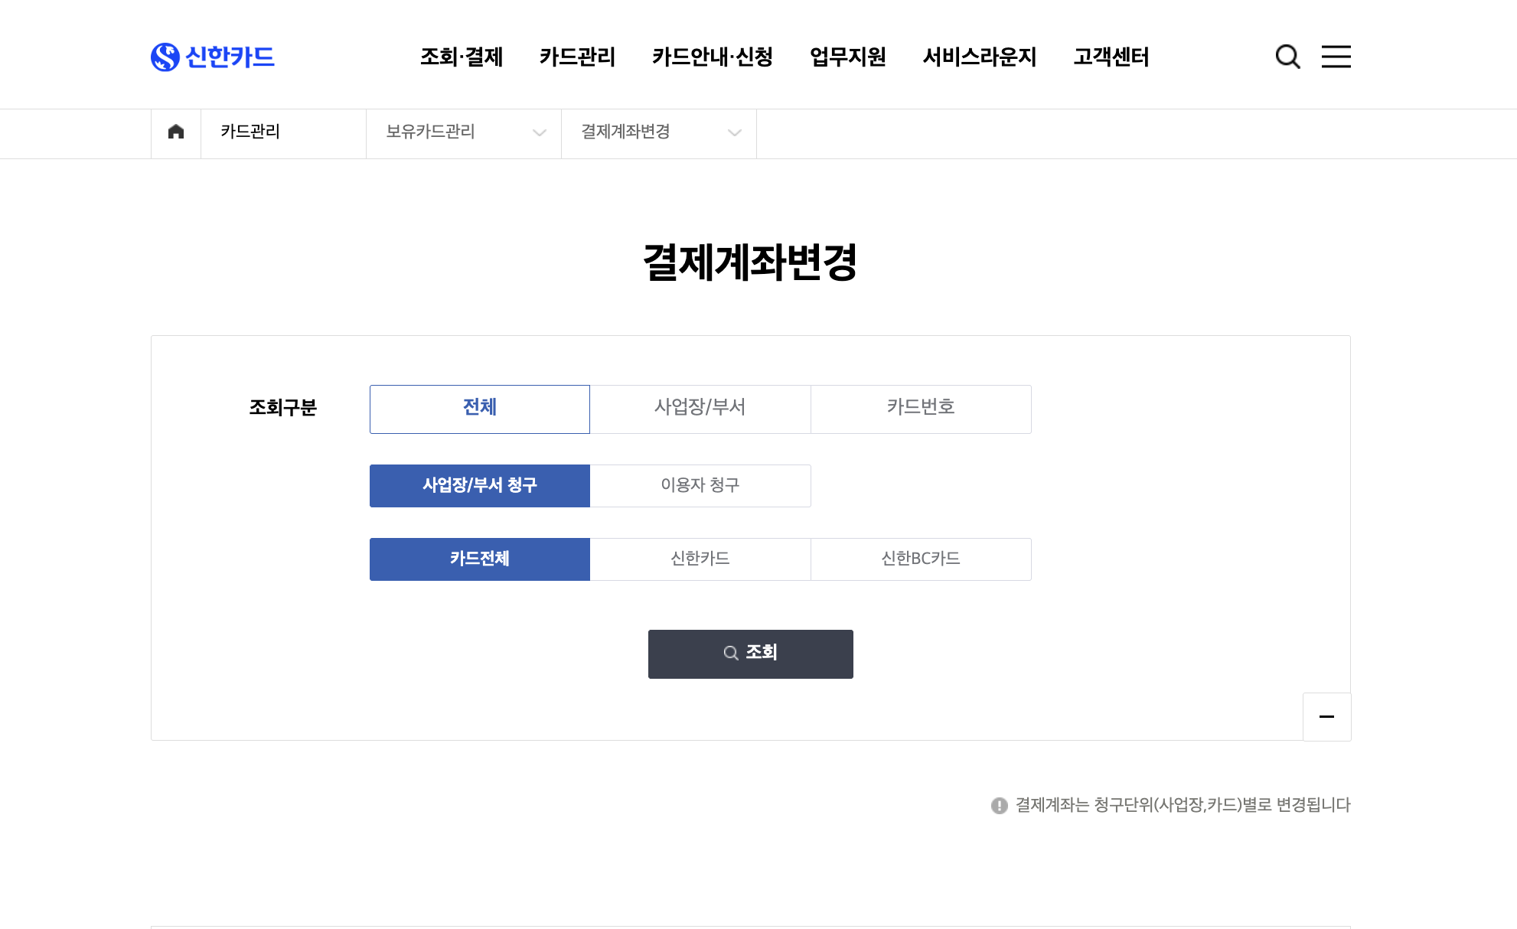
Task: Filter by 신한카드 card type
Action: [x=700, y=559]
